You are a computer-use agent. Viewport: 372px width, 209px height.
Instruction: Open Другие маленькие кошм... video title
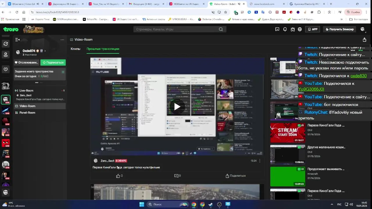pyautogui.click(x=326, y=147)
